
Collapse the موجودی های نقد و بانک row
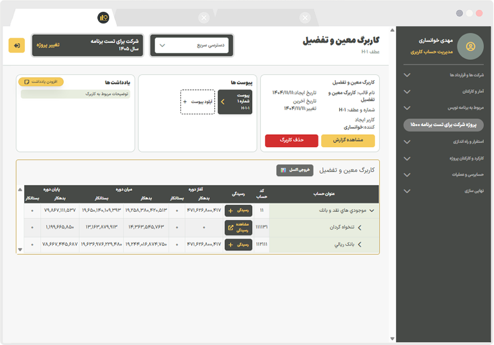(372, 211)
